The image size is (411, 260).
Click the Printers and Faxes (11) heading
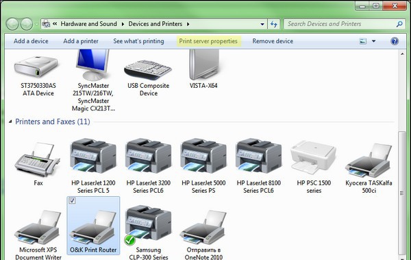[53, 121]
